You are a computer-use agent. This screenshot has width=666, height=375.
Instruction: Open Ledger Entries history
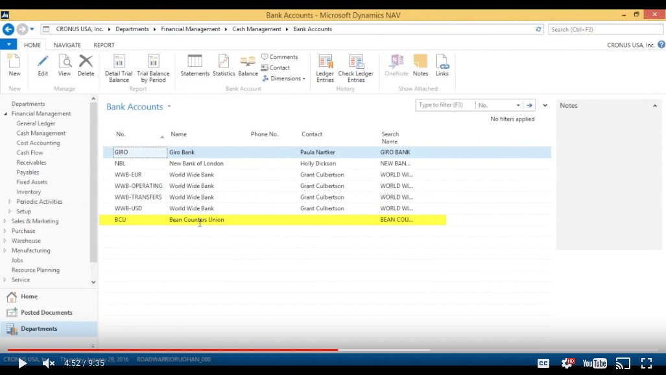pos(325,68)
